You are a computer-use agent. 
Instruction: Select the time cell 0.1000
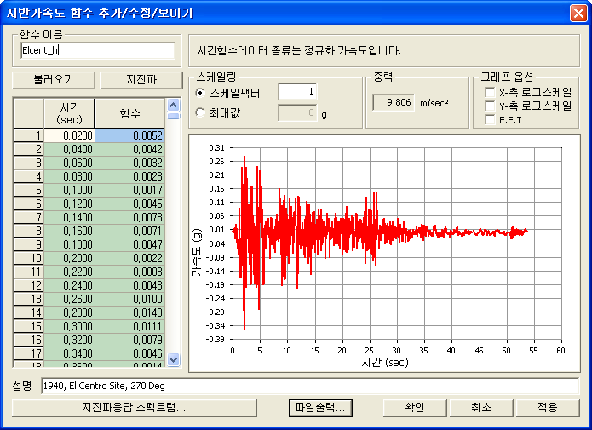(x=69, y=190)
